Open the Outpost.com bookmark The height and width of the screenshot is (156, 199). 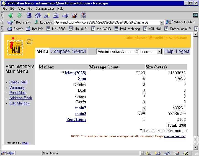(x=178, y=29)
